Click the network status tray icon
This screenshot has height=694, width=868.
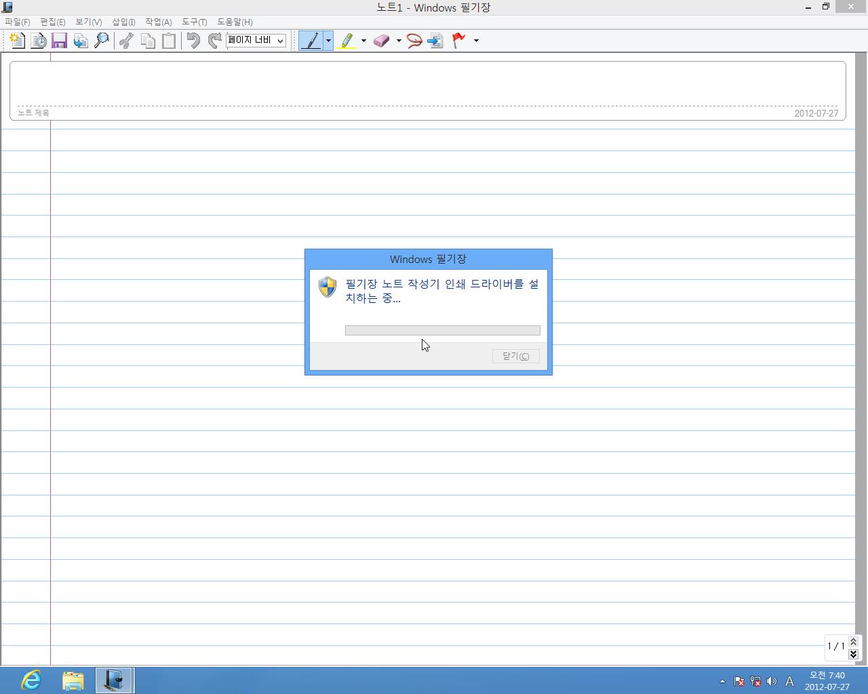(755, 682)
